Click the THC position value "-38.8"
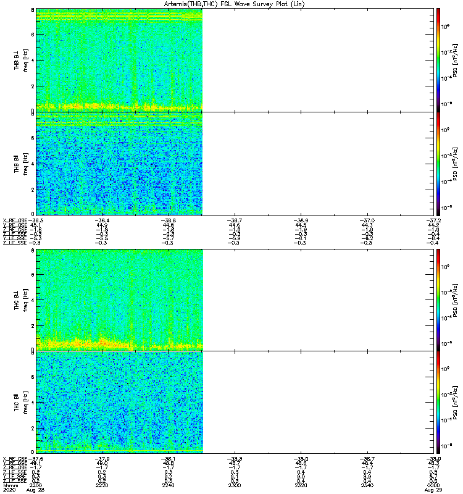Screen dimensions: 463x494 click(434, 459)
